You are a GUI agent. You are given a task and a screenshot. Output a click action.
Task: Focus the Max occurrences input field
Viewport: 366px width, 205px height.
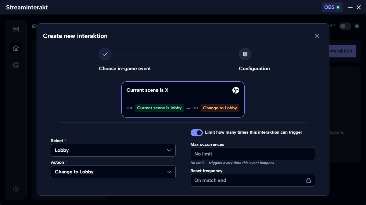click(253, 154)
